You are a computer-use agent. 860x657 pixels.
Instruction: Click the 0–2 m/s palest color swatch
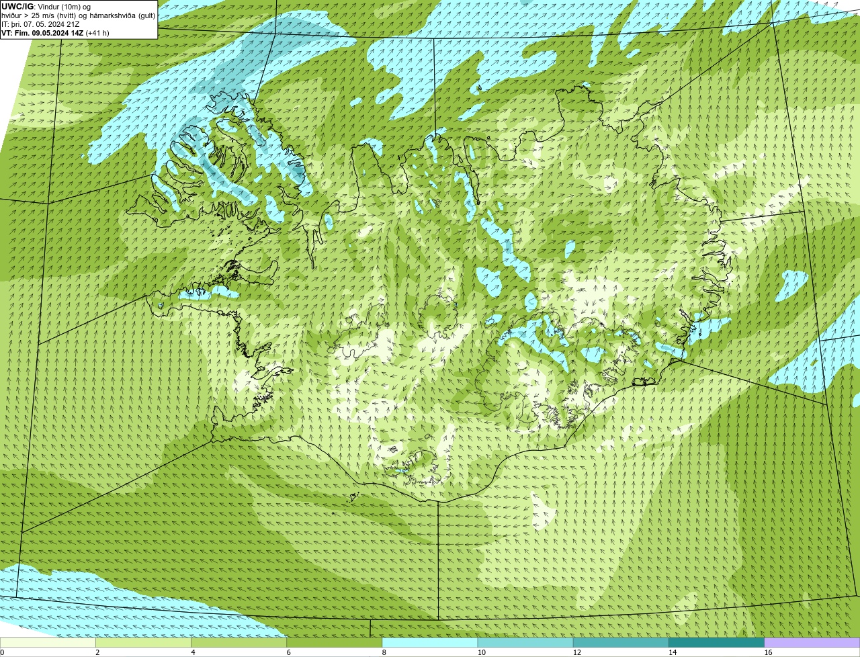(48, 642)
